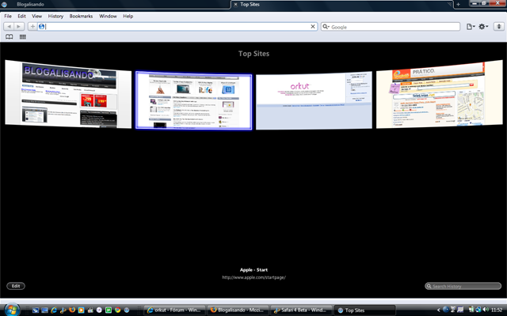Open the Window menu

point(108,16)
